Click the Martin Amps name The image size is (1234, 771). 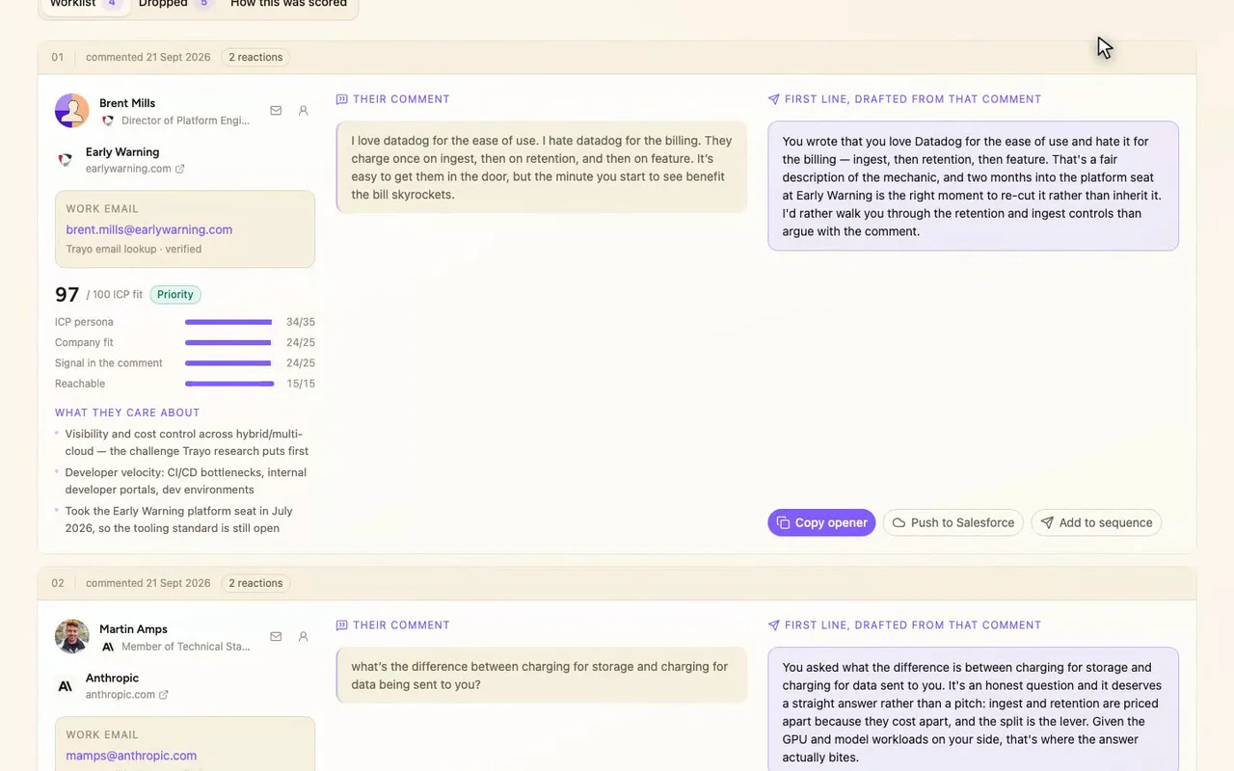(133, 629)
